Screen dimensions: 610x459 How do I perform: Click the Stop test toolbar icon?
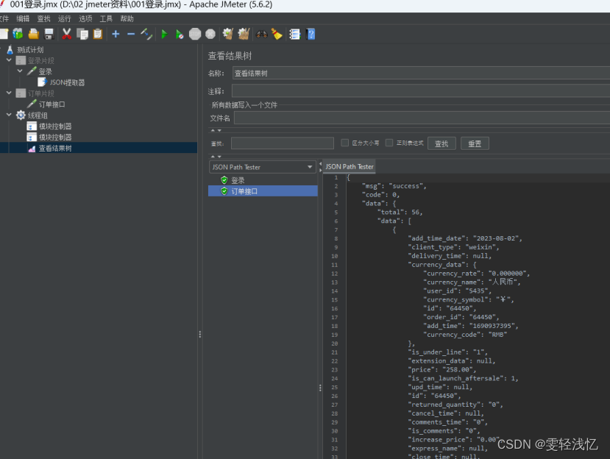tap(195, 35)
